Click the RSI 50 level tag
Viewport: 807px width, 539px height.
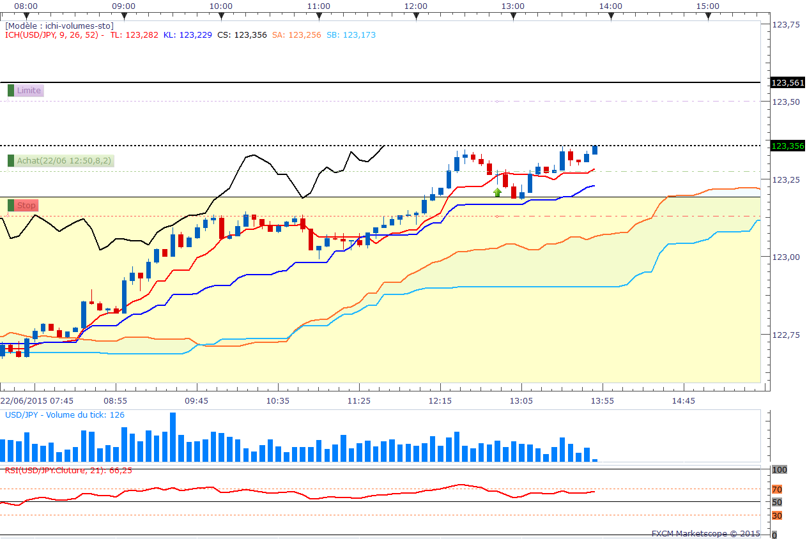tap(777, 502)
